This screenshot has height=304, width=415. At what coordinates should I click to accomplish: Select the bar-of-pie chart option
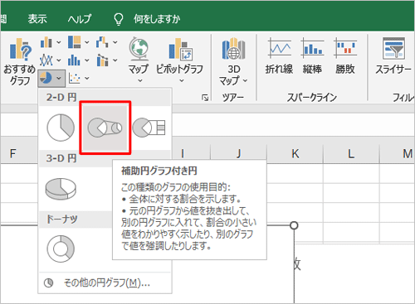tap(149, 128)
